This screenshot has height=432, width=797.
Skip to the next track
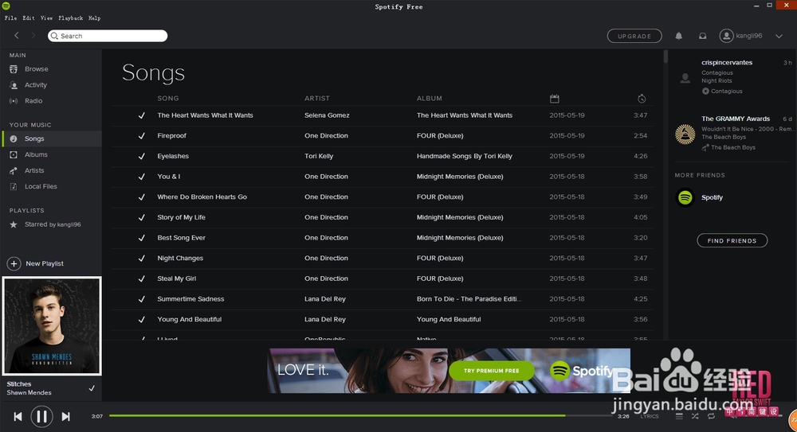tap(65, 417)
